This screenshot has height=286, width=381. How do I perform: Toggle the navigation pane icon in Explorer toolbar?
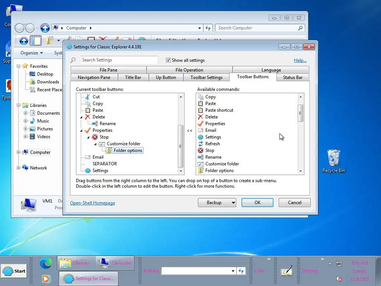point(36,41)
